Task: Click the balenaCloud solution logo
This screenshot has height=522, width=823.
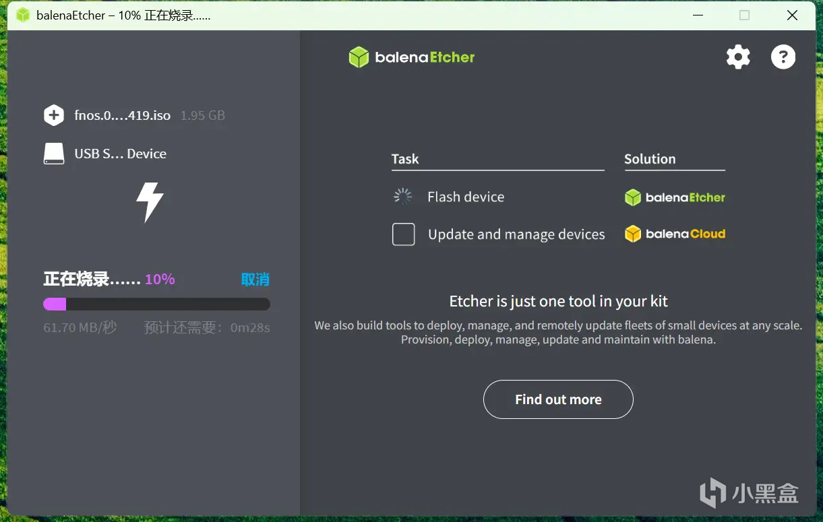Action: tap(675, 234)
